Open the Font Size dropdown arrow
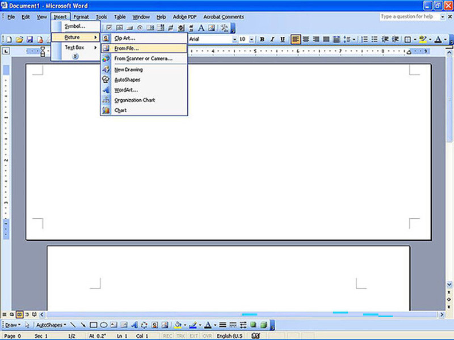This screenshot has height=340, width=454. 251,39
